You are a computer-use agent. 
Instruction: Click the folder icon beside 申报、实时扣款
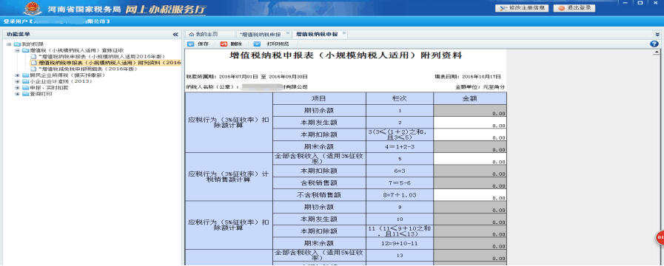25,87
